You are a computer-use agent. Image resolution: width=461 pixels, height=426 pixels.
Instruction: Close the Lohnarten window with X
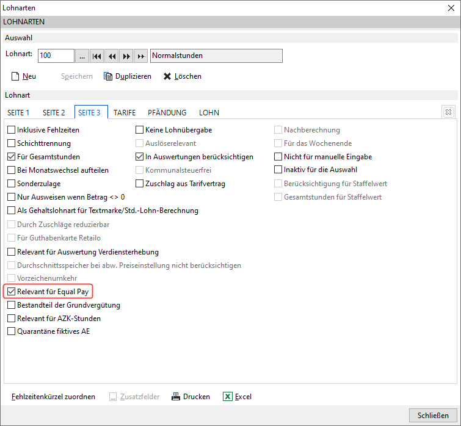pos(451,8)
